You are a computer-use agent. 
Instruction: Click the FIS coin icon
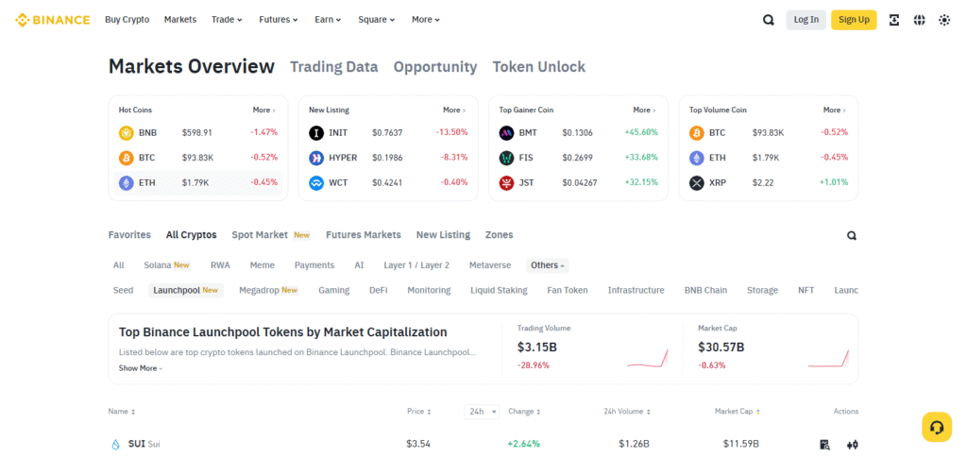click(506, 158)
